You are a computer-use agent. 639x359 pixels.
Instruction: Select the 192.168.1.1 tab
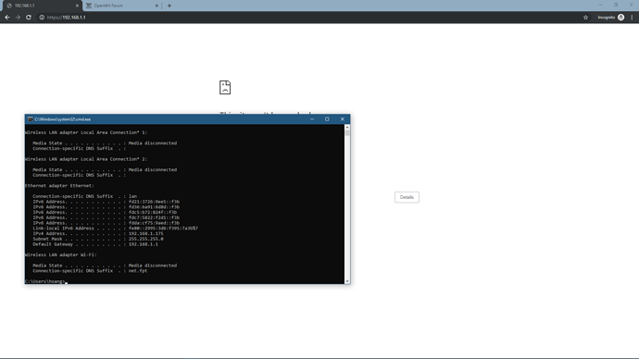coord(41,6)
